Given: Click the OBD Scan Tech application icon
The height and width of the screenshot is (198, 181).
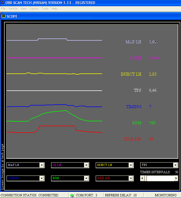Looking at the screenshot, I should (3, 3).
